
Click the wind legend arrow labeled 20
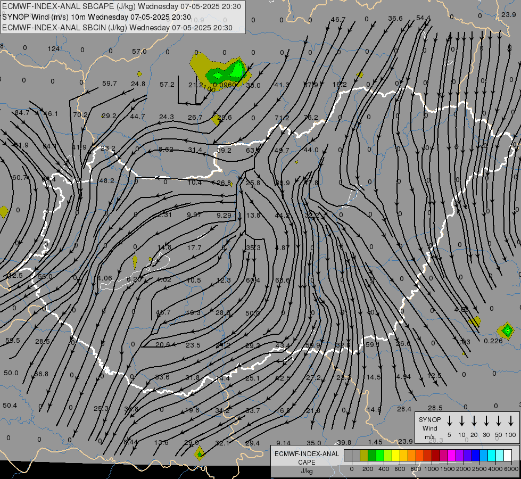pyautogui.click(x=474, y=421)
